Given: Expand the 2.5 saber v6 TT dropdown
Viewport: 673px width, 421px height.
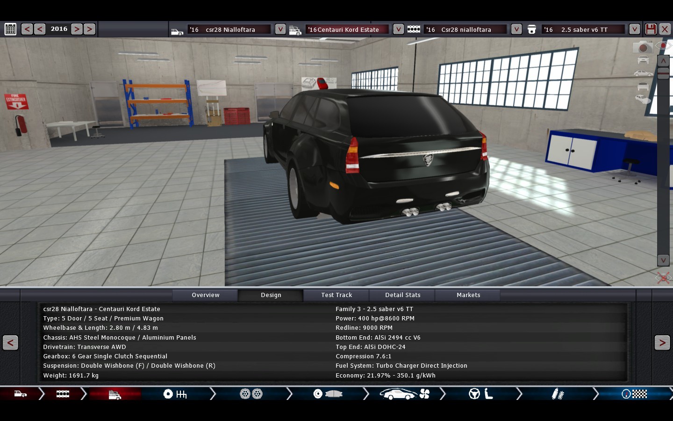Looking at the screenshot, I should (634, 29).
